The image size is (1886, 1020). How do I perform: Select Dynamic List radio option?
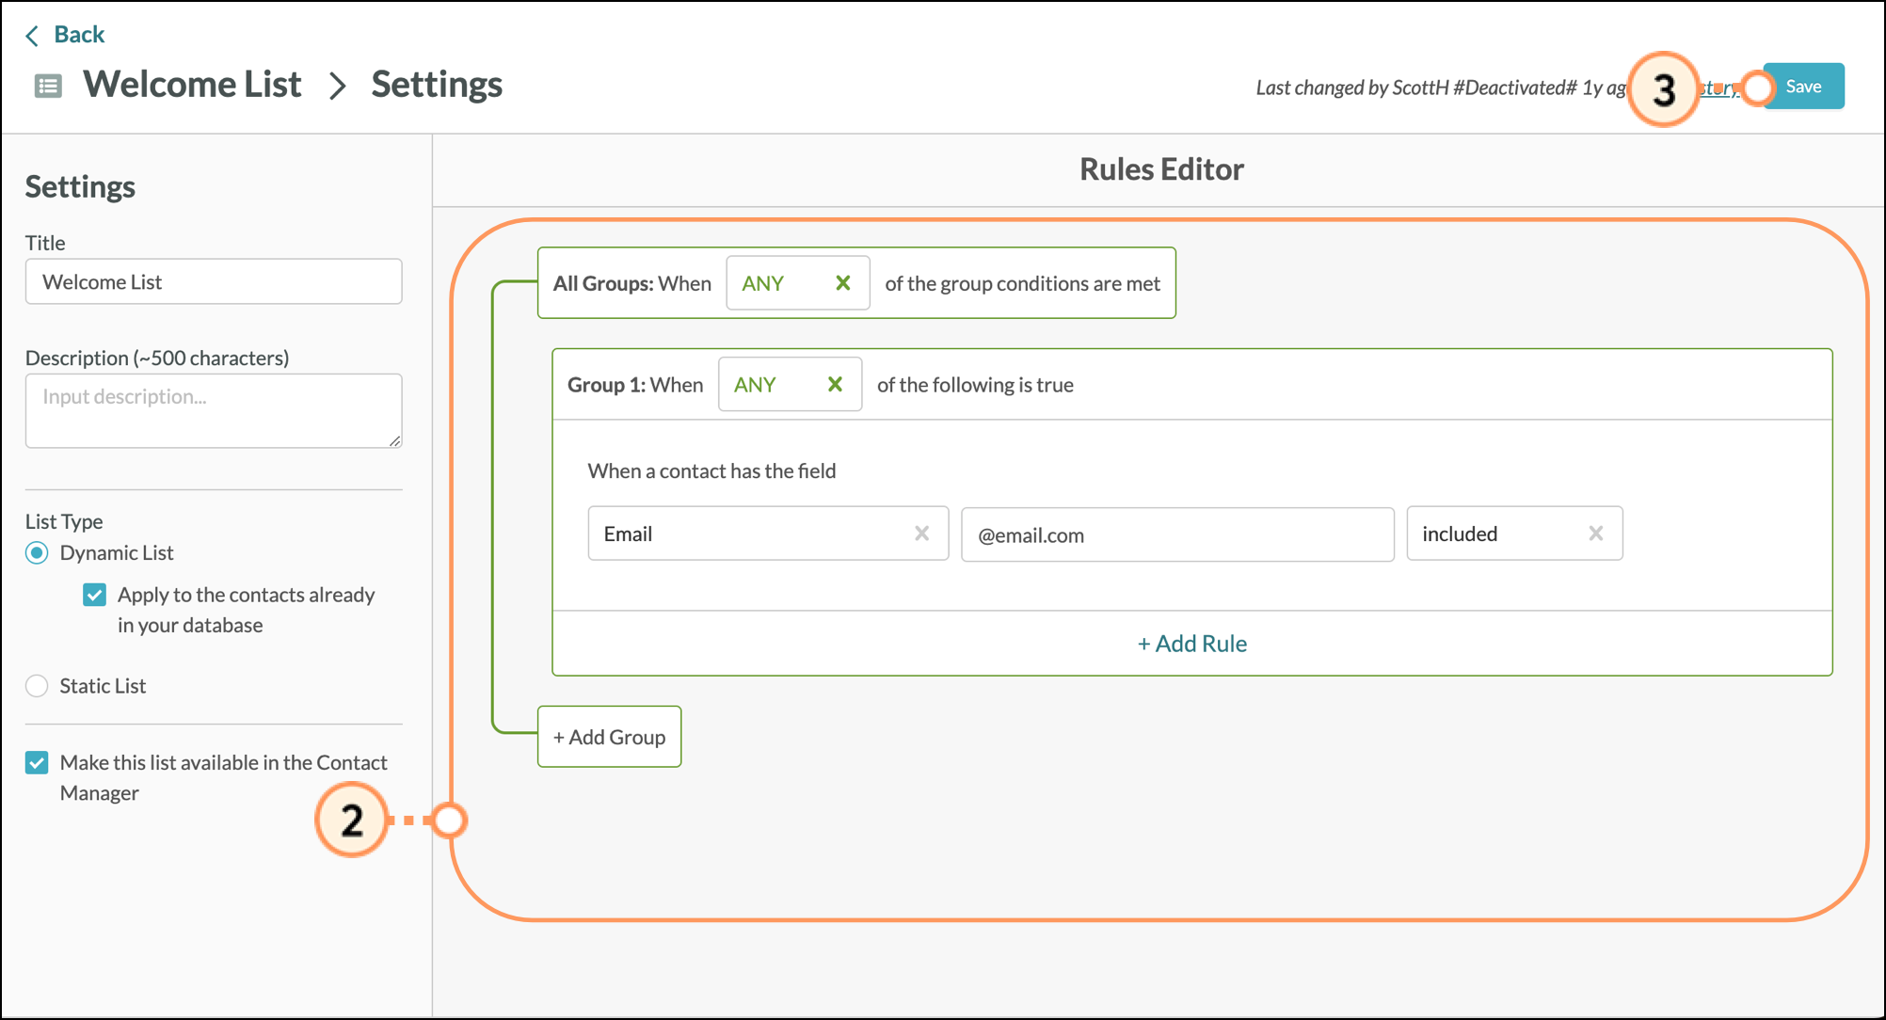pos(37,553)
